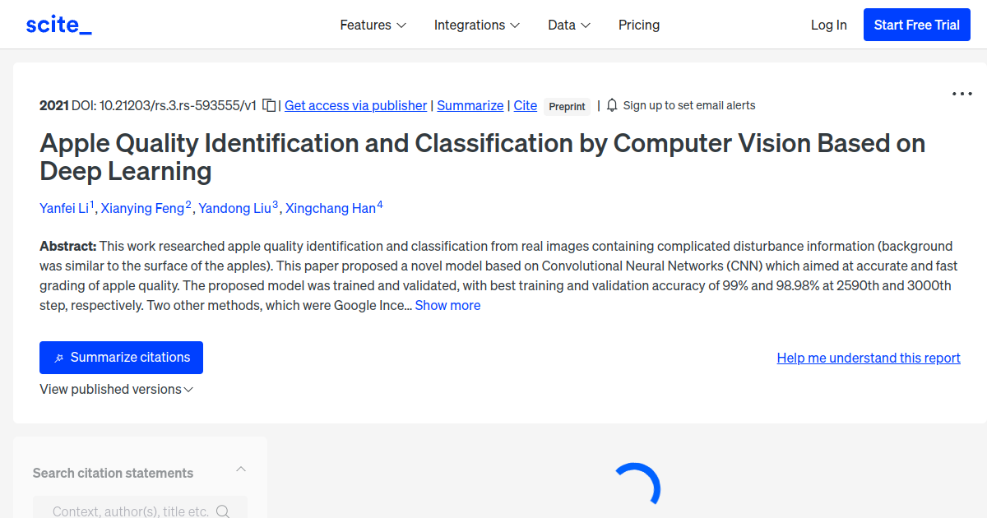Viewport: 987px width, 518px height.
Task: Click the bell icon to set email alerts
Action: coord(611,105)
